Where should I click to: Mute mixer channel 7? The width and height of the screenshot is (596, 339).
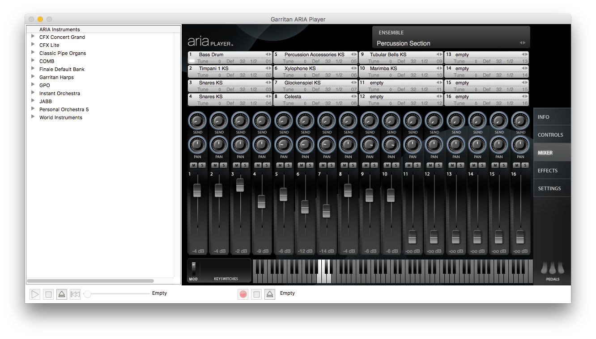(x=323, y=165)
